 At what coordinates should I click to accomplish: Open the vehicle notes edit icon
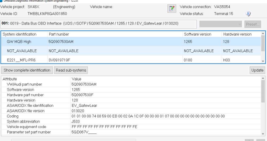pyautogui.click(x=172, y=8)
